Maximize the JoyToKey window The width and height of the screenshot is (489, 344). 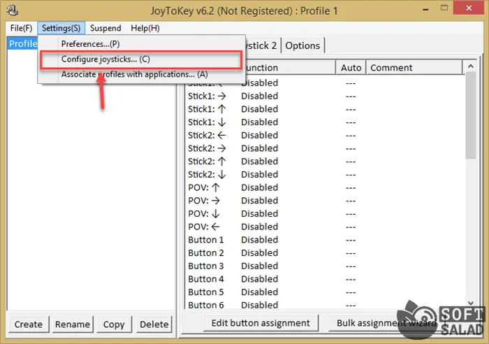point(444,8)
